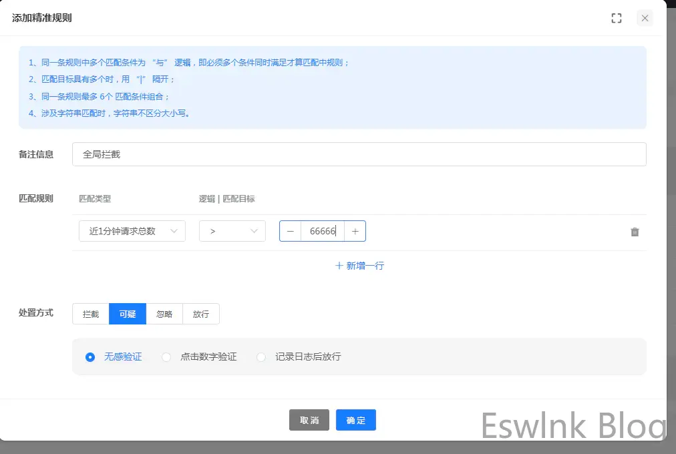Click the fullscreen expand icon

(x=617, y=18)
